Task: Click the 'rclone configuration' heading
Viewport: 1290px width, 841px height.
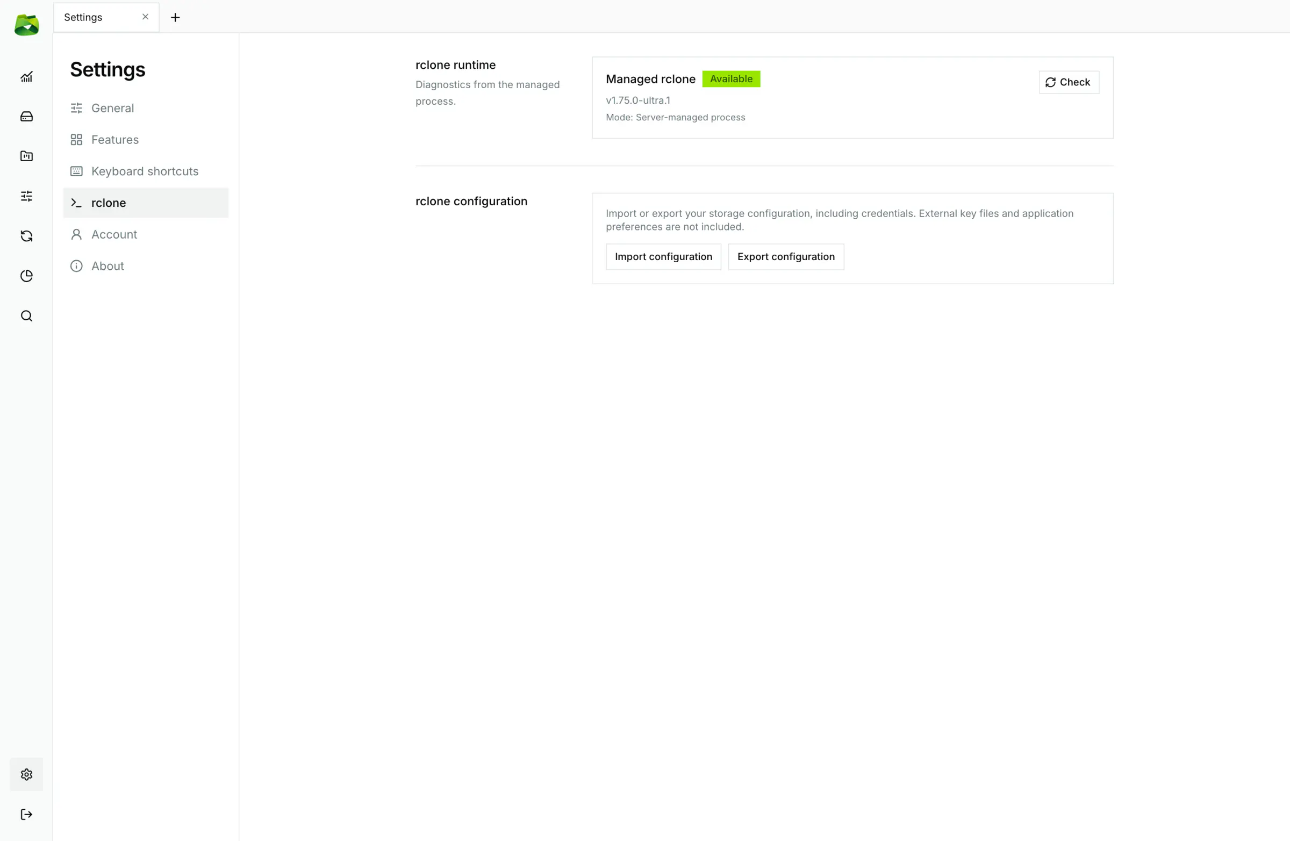Action: coord(471,201)
